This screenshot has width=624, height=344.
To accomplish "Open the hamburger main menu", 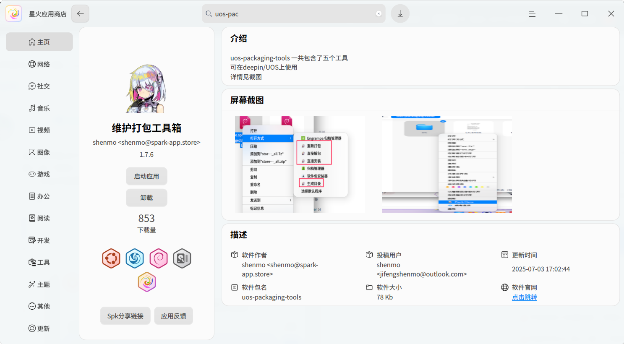I will coord(532,14).
